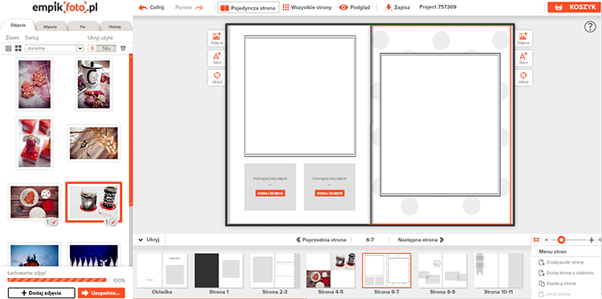This screenshot has height=299, width=602.
Task: Click the empikfoto.pl logo
Action: coord(64,8)
